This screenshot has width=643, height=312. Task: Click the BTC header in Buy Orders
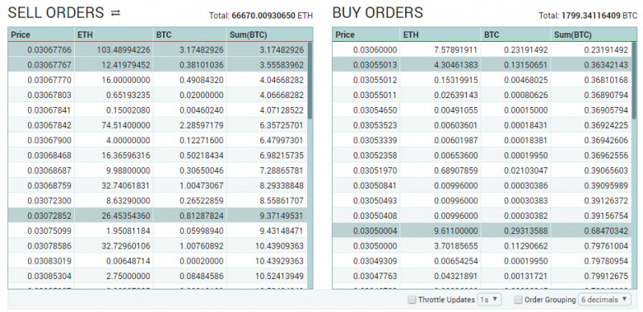pyautogui.click(x=516, y=35)
